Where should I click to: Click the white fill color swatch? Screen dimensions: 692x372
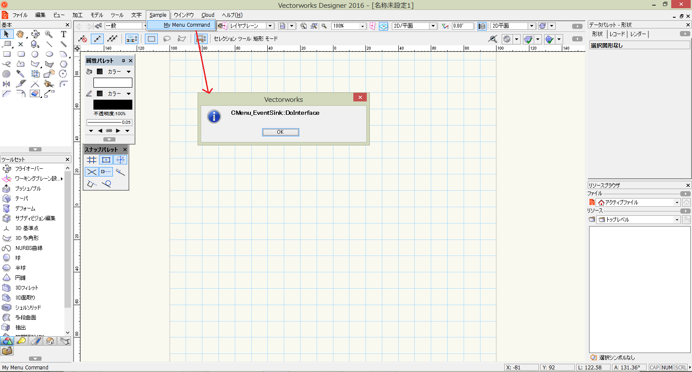point(113,82)
